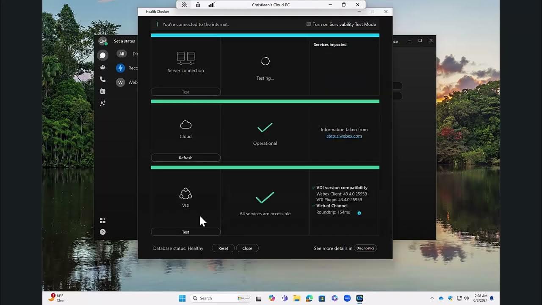
Task: Open Diagnostics for more details
Action: click(365, 248)
